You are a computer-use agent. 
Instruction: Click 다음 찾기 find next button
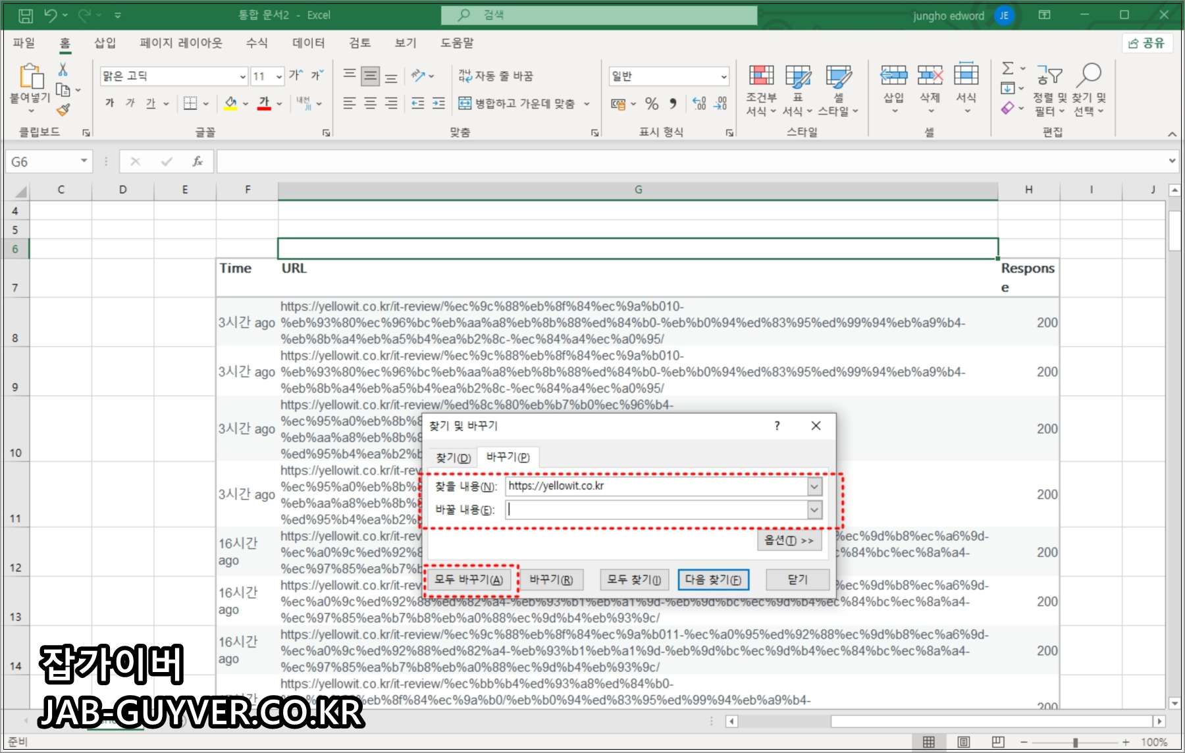(713, 580)
